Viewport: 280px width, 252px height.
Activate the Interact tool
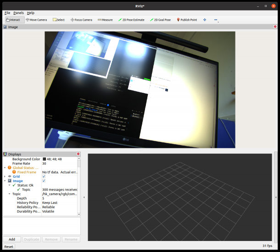pos(13,20)
